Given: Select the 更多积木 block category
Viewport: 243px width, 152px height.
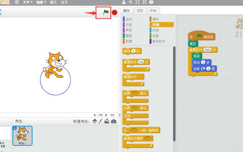Looking at the screenshot, I should tap(157, 41).
